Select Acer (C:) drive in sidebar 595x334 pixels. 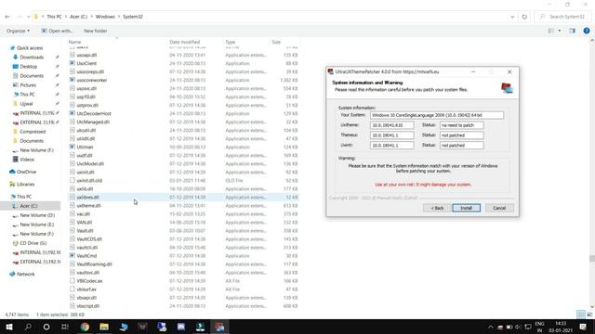click(x=29, y=206)
